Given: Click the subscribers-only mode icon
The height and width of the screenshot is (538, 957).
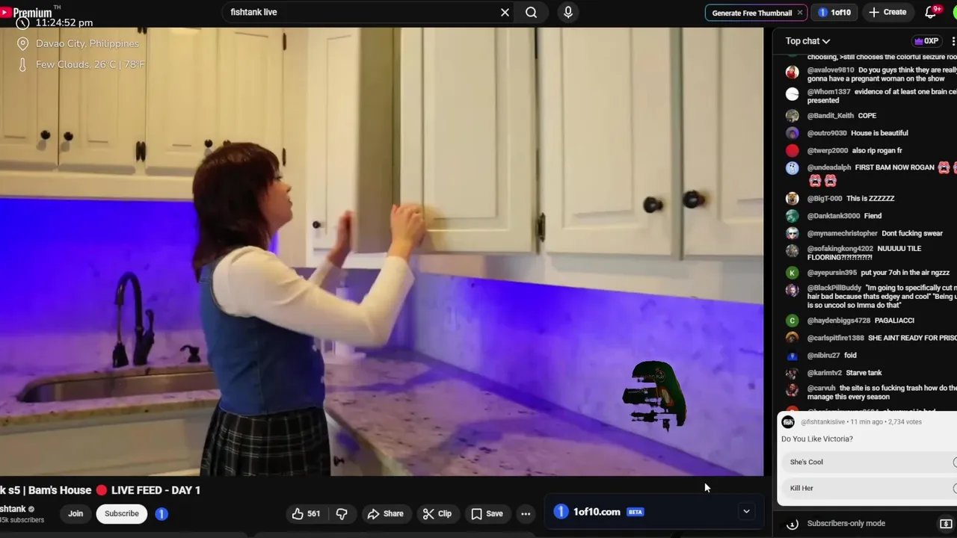Looking at the screenshot, I should [x=793, y=523].
